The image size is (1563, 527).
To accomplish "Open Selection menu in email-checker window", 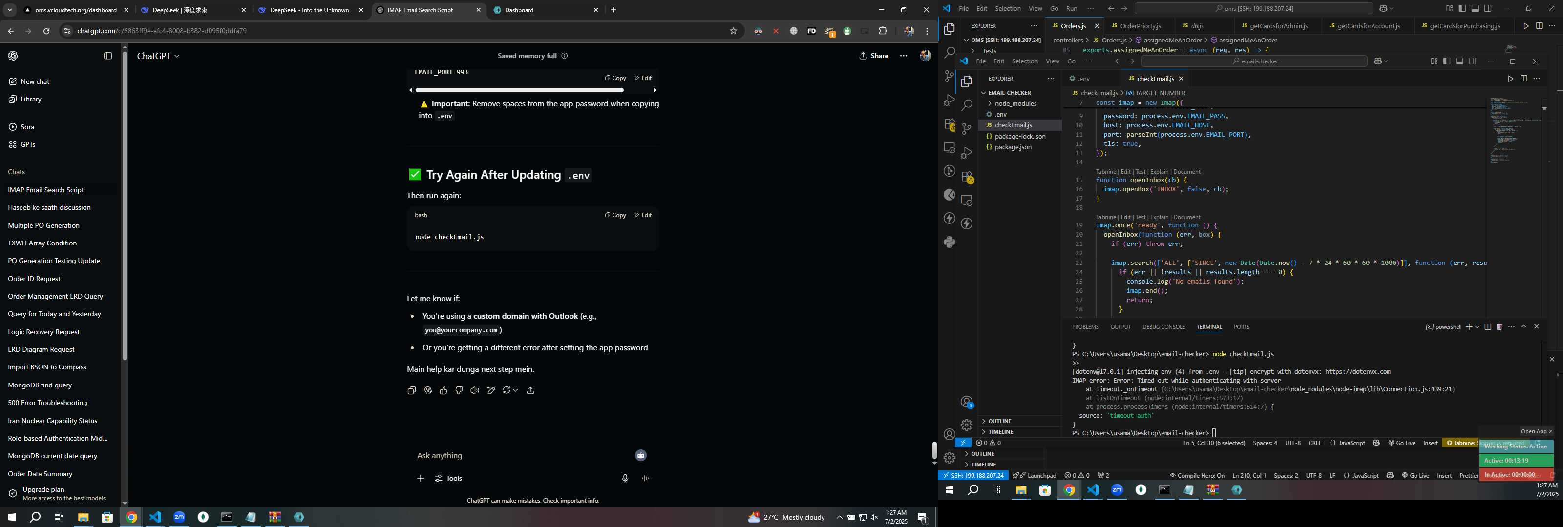I will point(1025,61).
